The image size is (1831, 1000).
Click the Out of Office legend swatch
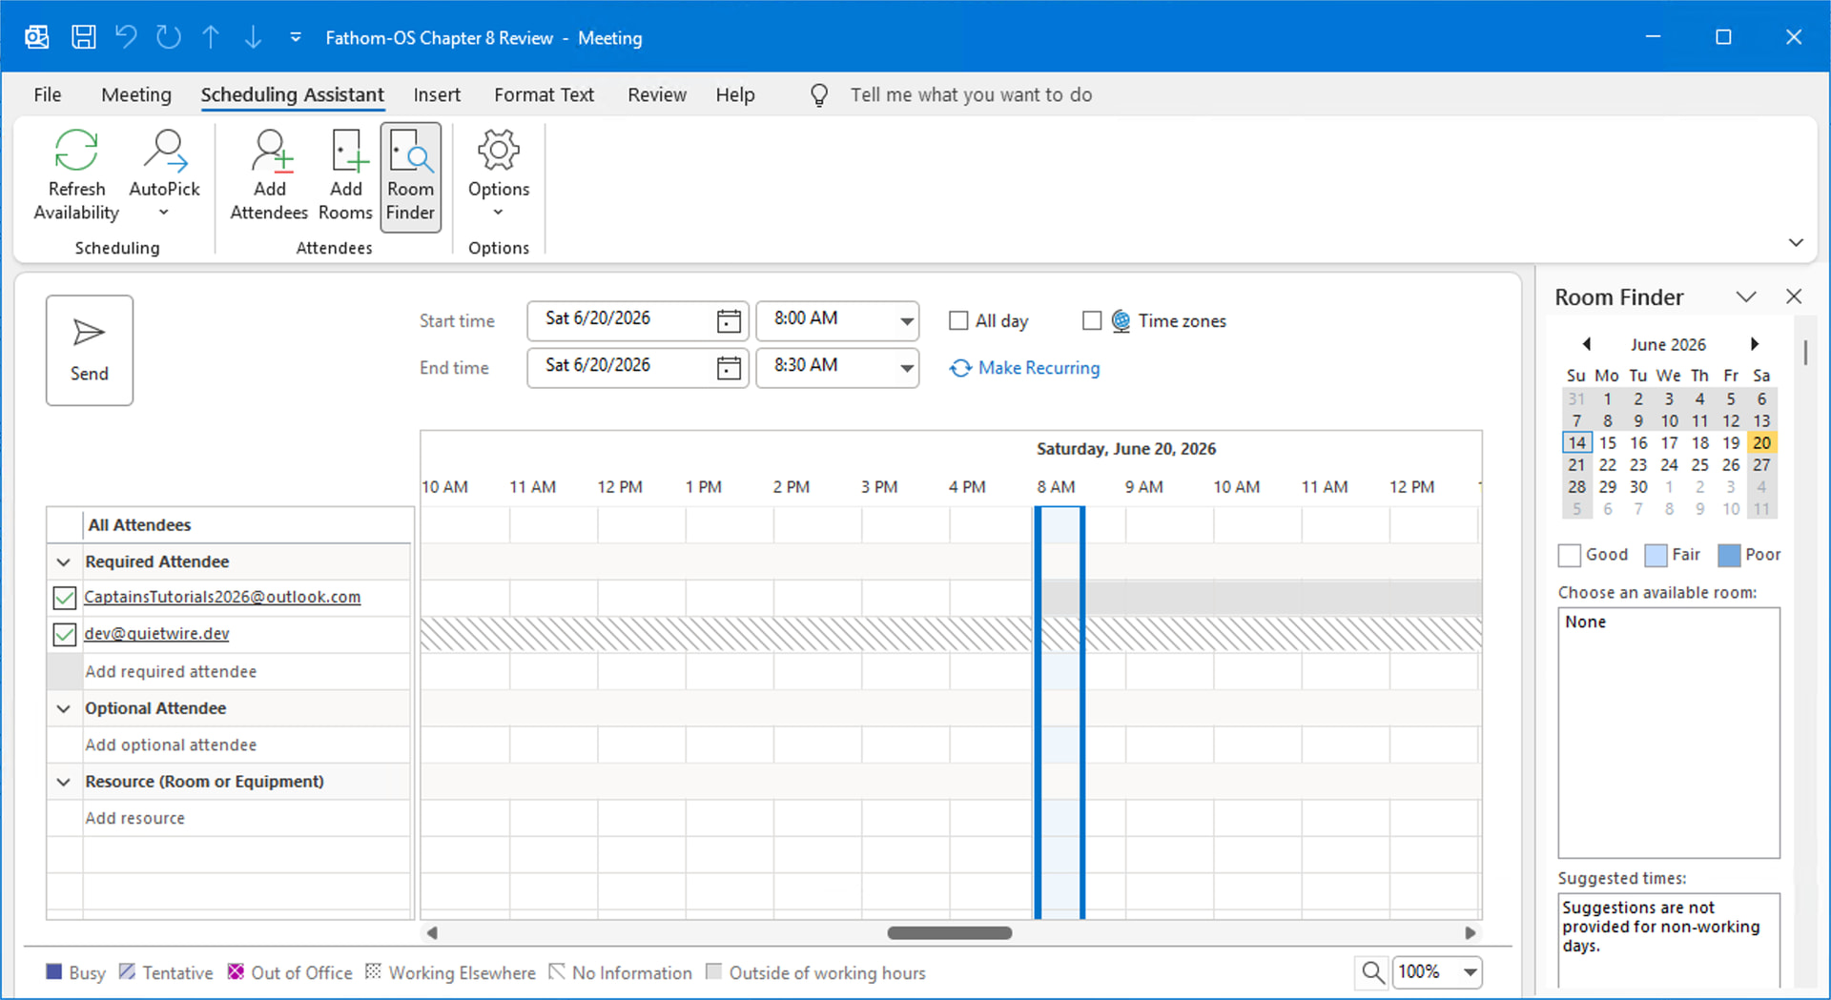[x=236, y=971]
